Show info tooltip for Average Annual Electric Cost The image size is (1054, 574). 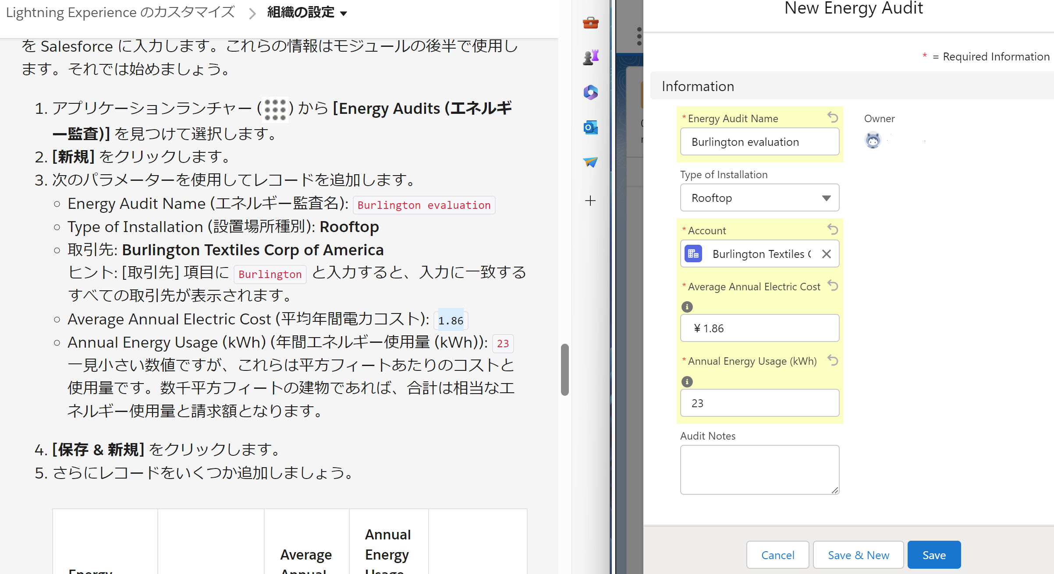click(687, 307)
